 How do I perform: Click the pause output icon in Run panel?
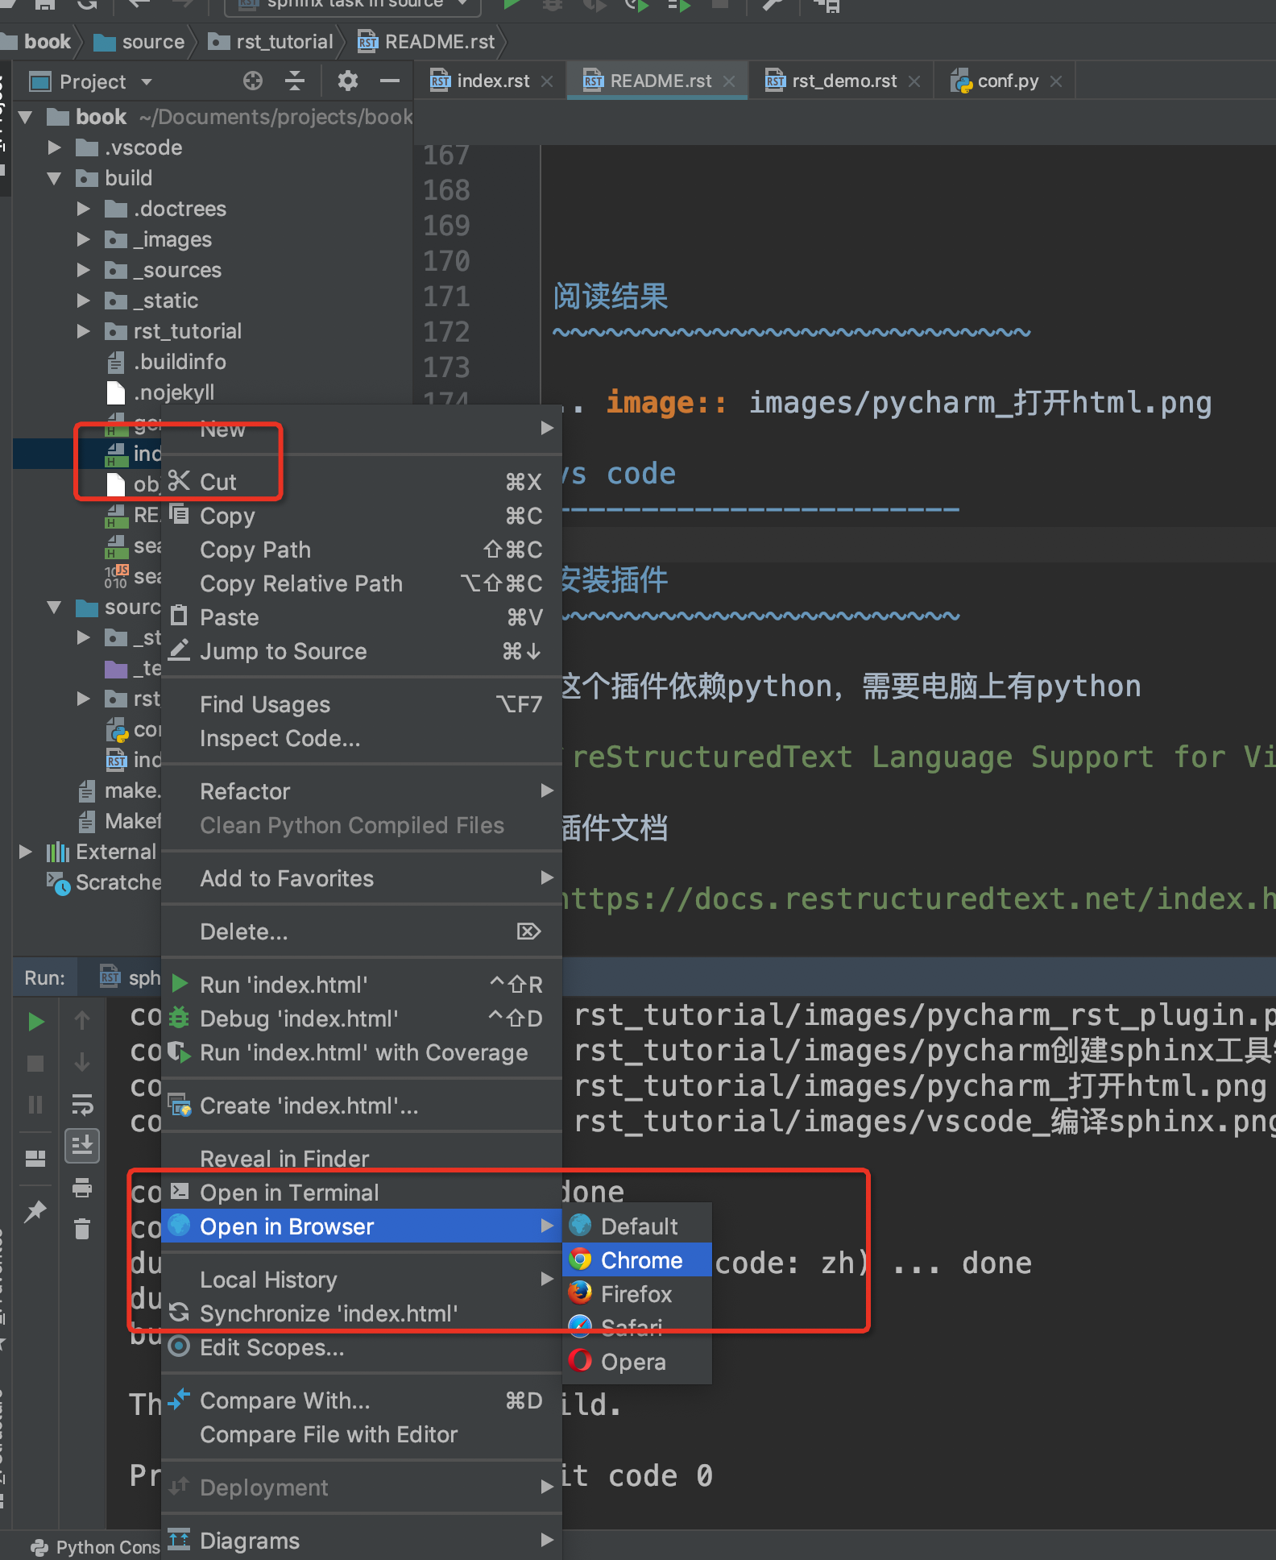click(x=35, y=1104)
